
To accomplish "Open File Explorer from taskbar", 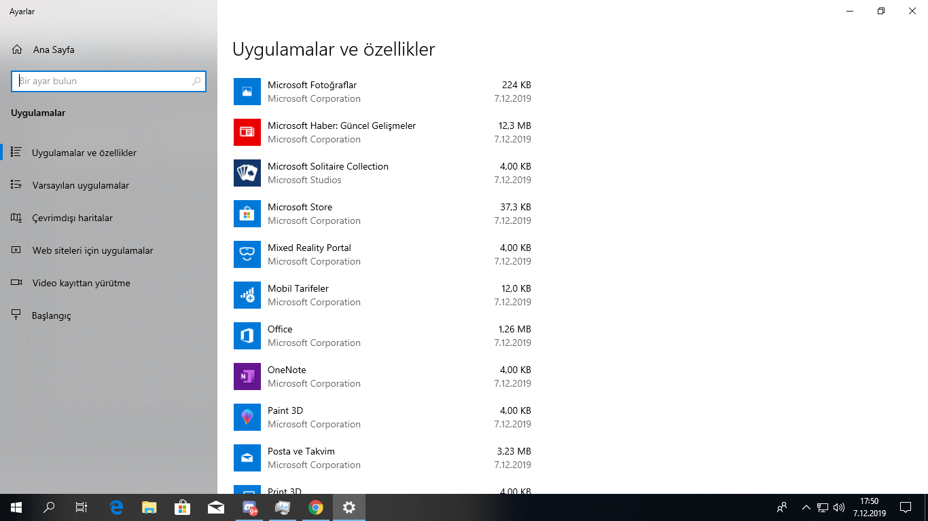I will click(x=149, y=507).
